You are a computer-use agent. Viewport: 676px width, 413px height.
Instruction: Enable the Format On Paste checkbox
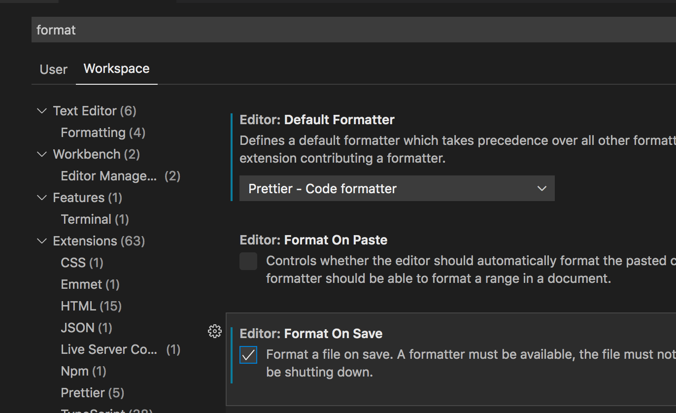[x=248, y=261]
